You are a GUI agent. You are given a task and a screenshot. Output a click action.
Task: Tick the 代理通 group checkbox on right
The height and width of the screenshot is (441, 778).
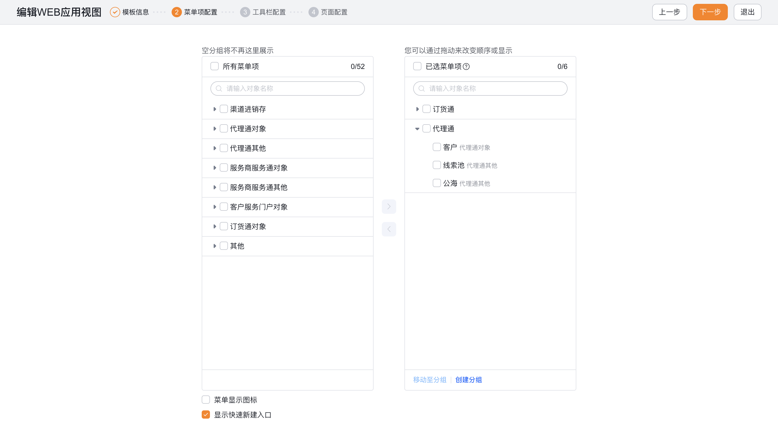(x=426, y=129)
